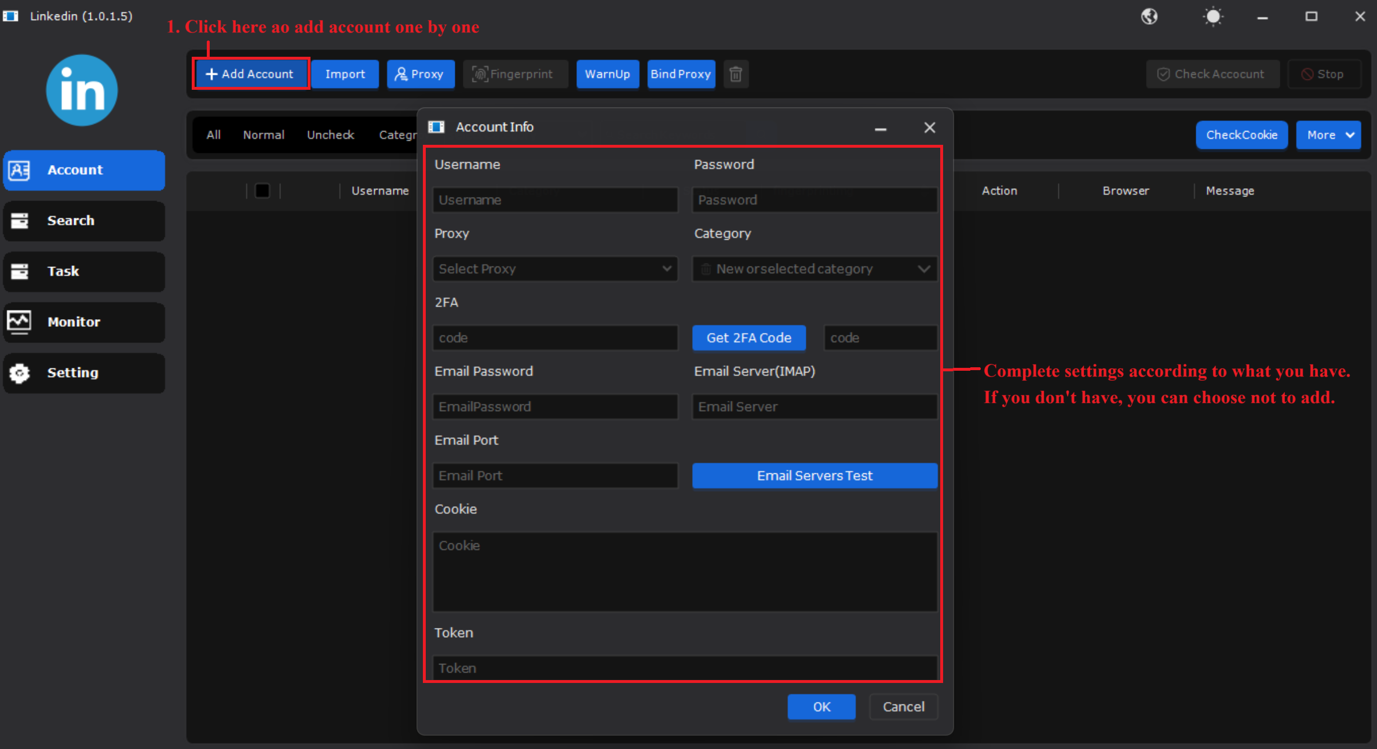The width and height of the screenshot is (1377, 749).
Task: Focus the Password input field
Action: [814, 200]
